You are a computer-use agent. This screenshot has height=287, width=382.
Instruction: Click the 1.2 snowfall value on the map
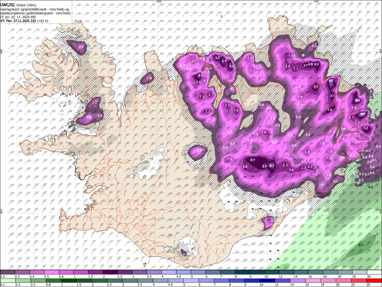click(x=256, y=134)
